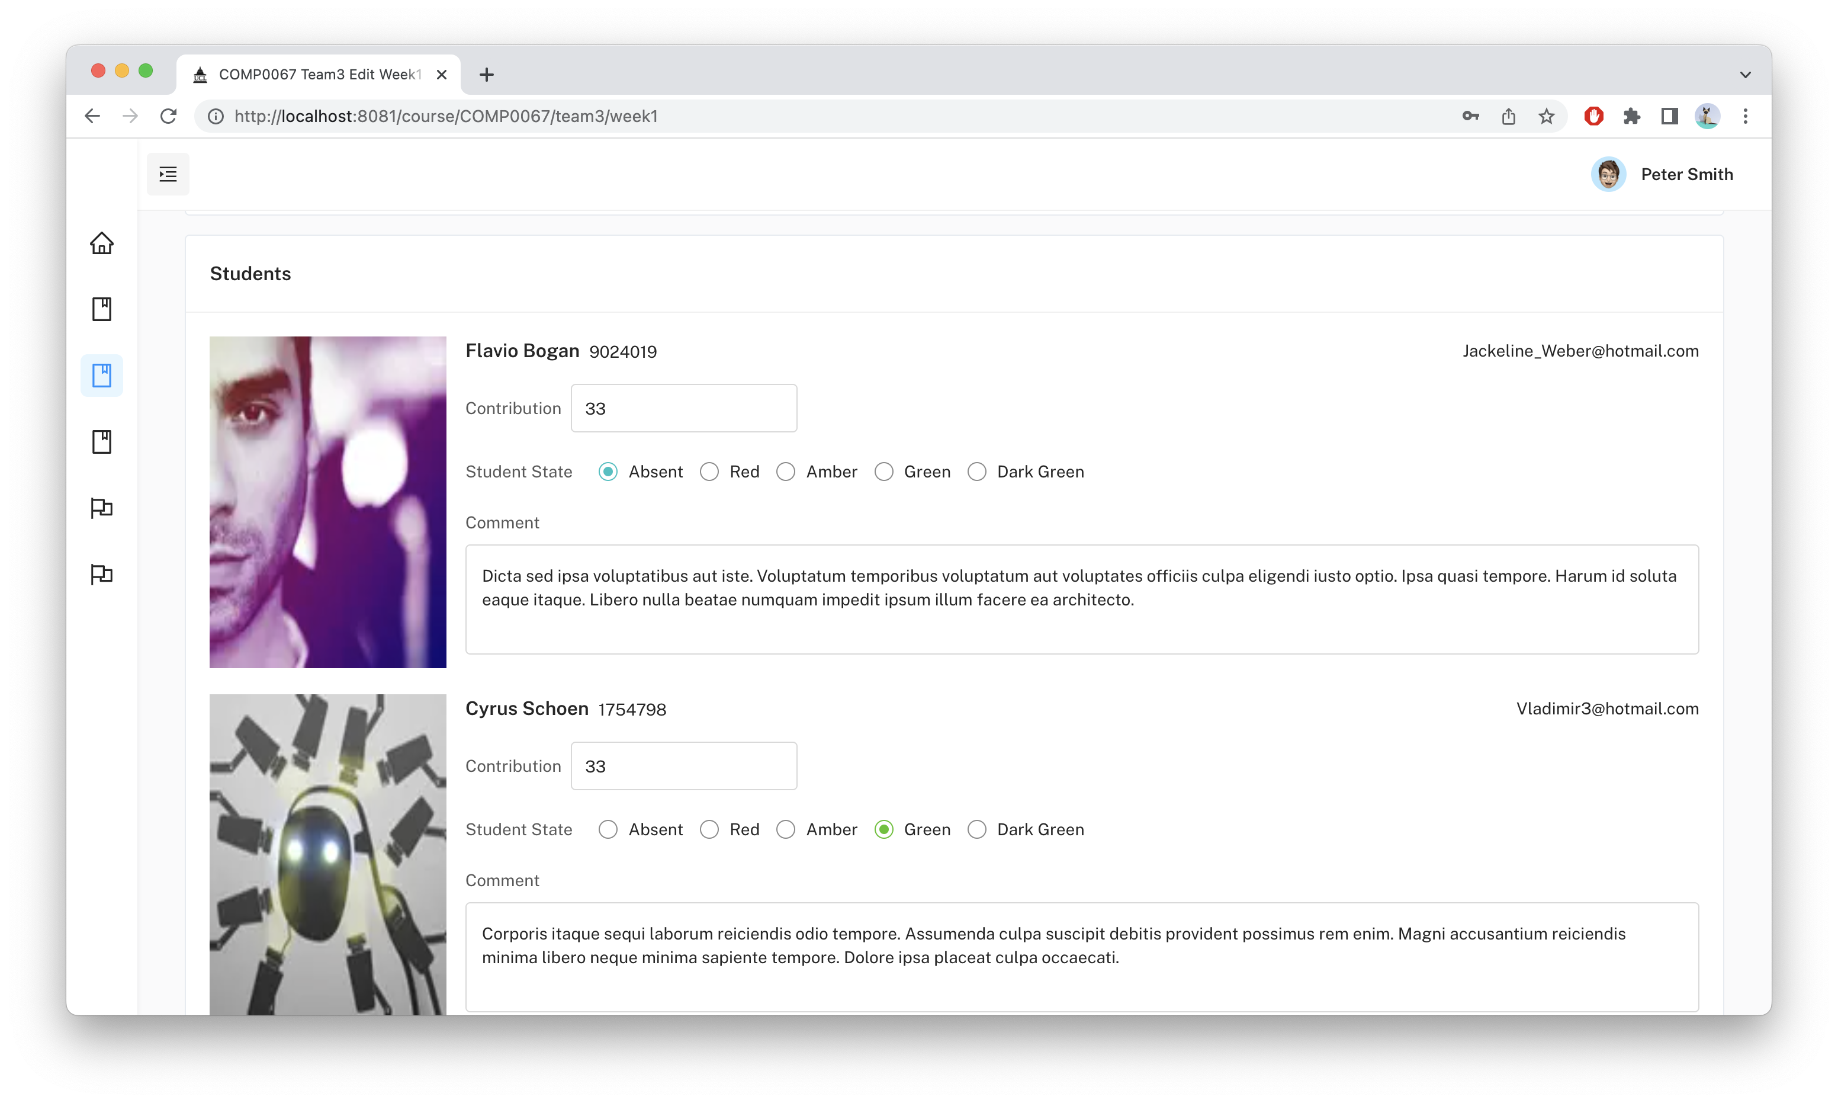Focus Flavio Bogan's Contribution field
The height and width of the screenshot is (1103, 1838).
coord(683,408)
